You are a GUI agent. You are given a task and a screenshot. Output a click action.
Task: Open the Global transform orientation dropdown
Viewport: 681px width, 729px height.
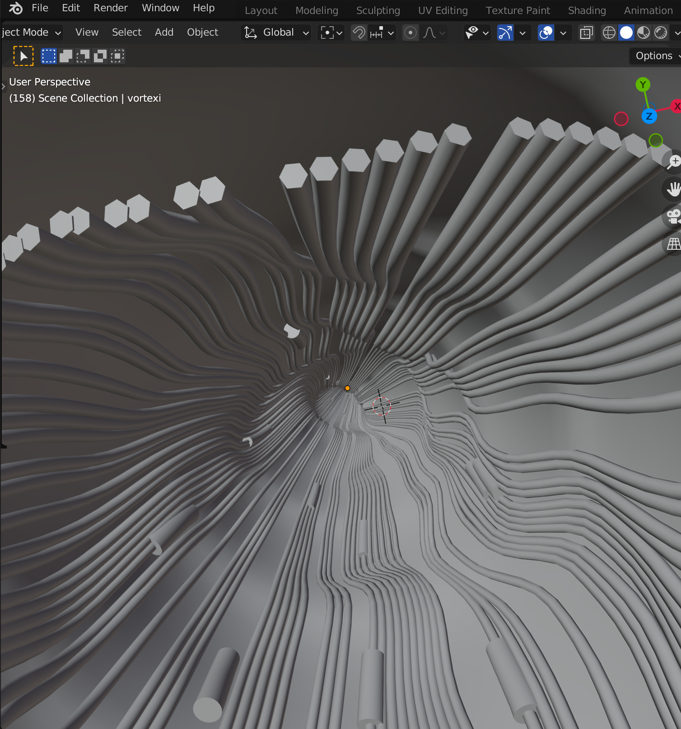click(276, 33)
